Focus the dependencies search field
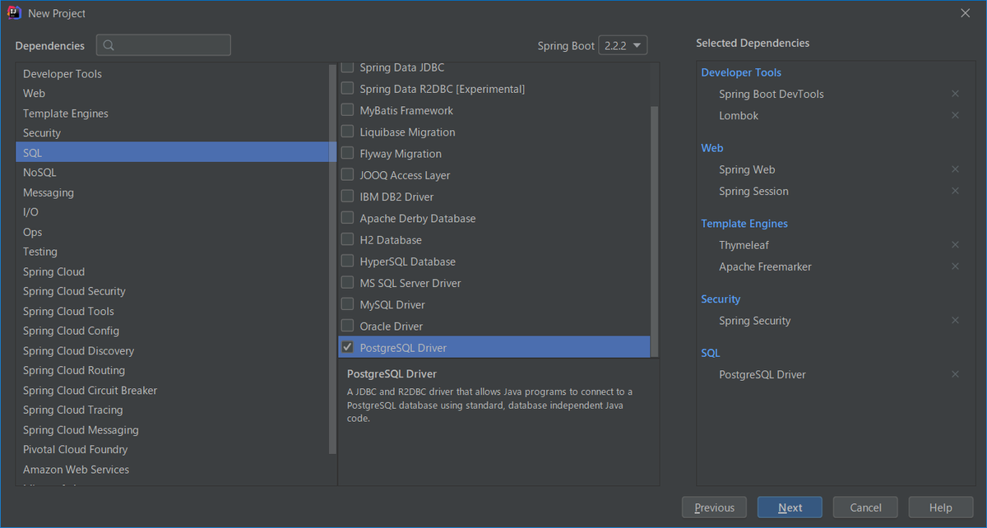Viewport: 987px width, 528px height. pyautogui.click(x=164, y=45)
